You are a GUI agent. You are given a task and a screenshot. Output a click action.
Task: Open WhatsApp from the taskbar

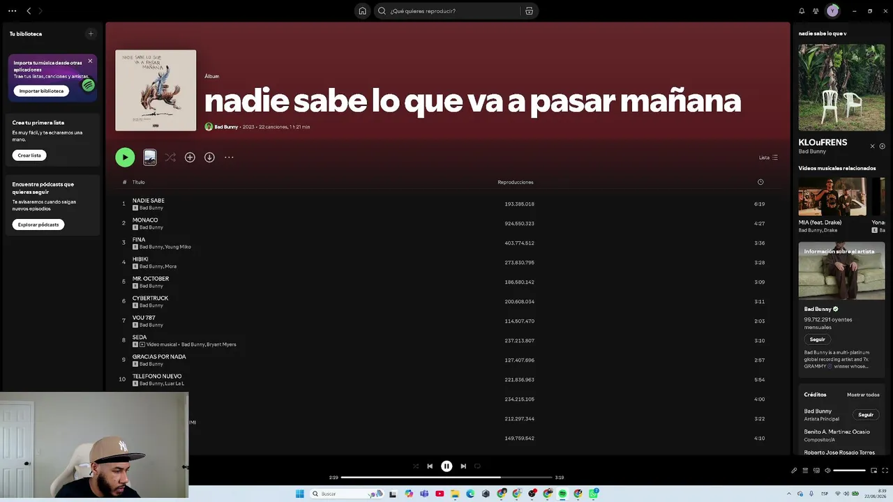click(594, 494)
